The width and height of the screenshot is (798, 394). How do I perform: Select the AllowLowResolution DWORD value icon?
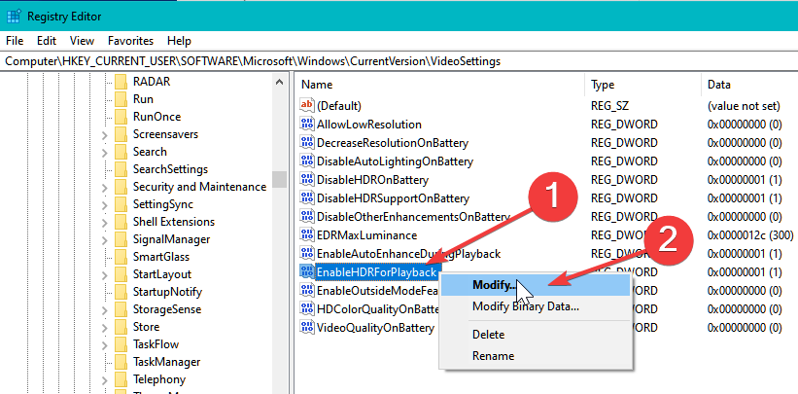click(x=307, y=125)
